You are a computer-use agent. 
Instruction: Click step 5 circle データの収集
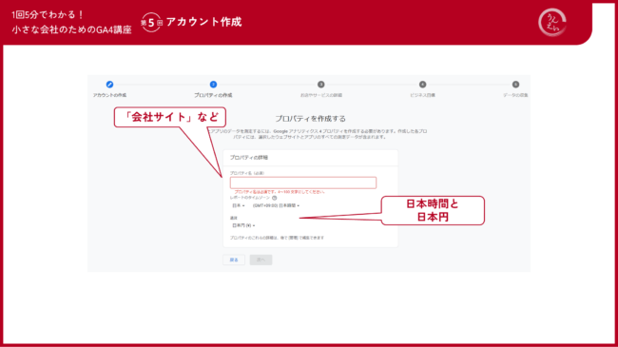click(x=515, y=85)
